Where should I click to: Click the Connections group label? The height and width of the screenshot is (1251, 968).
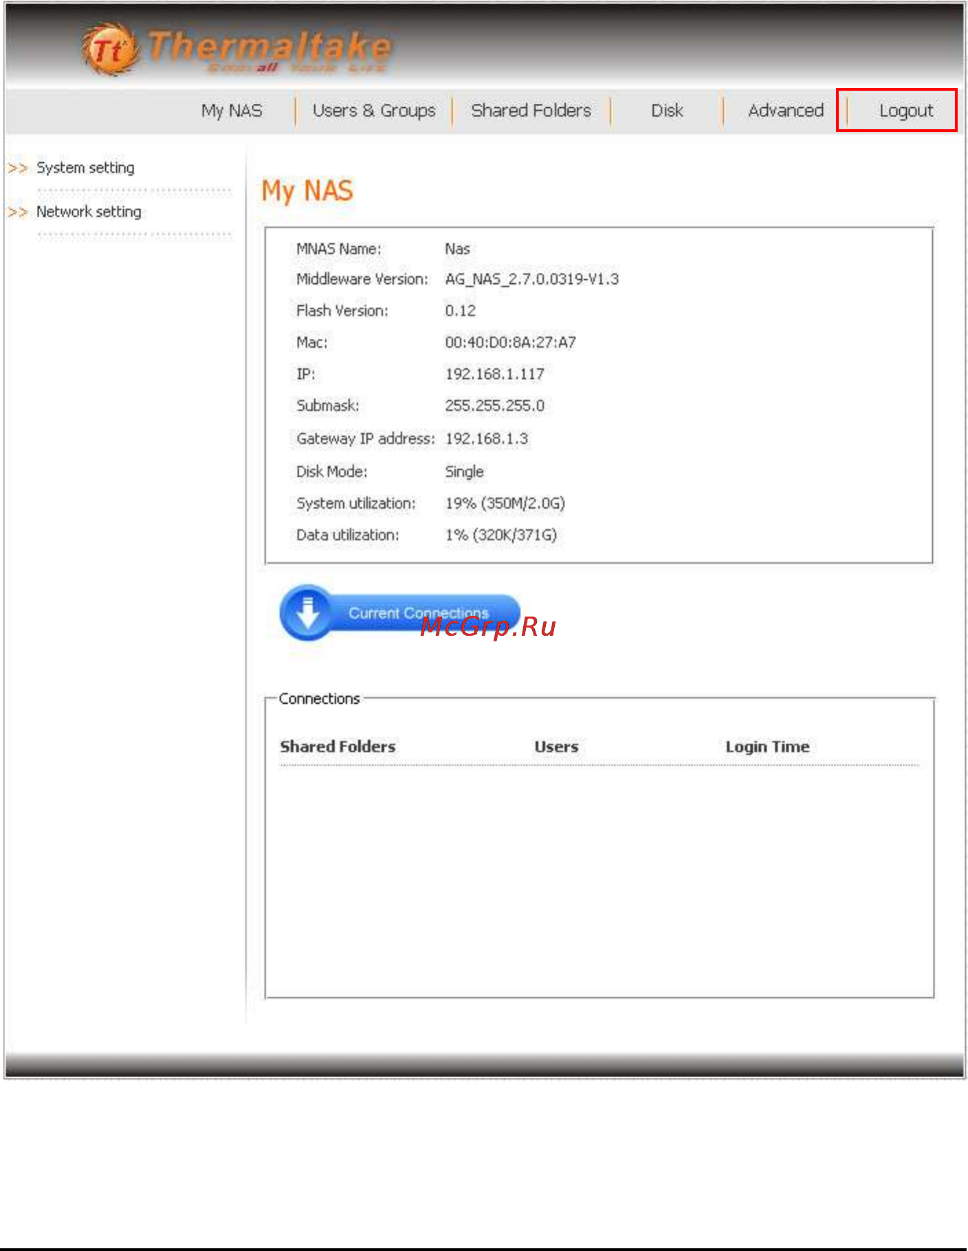[319, 698]
